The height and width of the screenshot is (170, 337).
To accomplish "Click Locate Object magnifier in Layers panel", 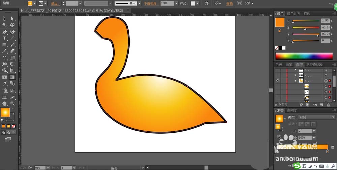I will pos(301,105).
